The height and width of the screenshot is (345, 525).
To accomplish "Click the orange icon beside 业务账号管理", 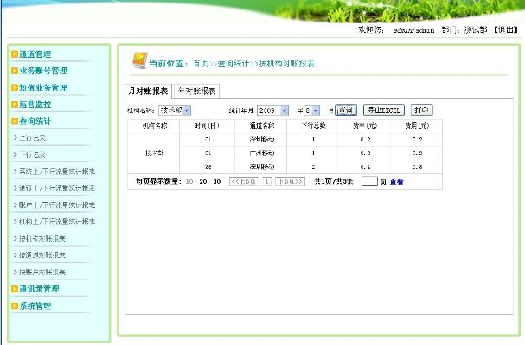I will pyautogui.click(x=15, y=71).
